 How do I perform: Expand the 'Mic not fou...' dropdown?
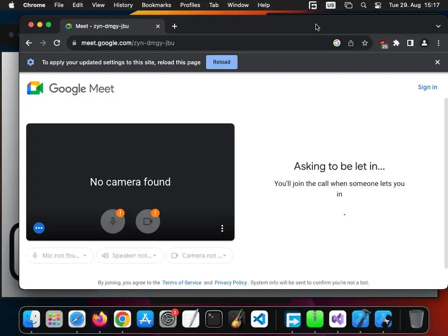(60, 255)
